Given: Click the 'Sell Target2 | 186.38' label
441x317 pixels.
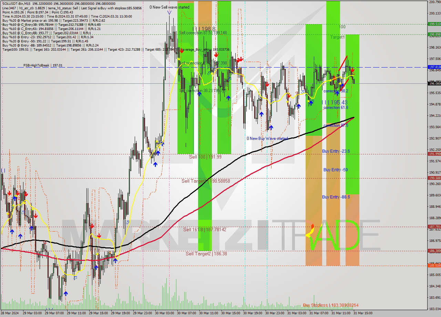Looking at the screenshot, I should click(206, 254).
